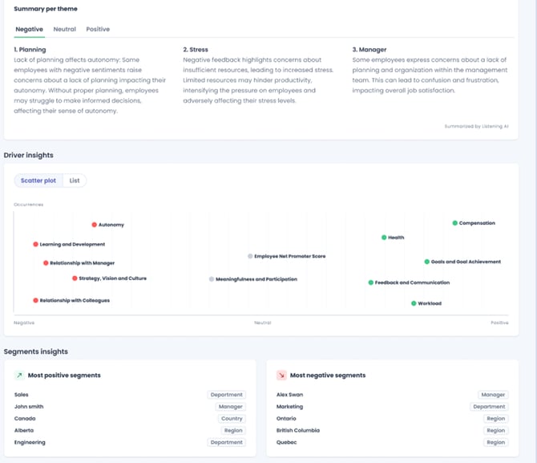537x463 pixels.
Task: Click the green Compensation data point
Action: coord(455,223)
